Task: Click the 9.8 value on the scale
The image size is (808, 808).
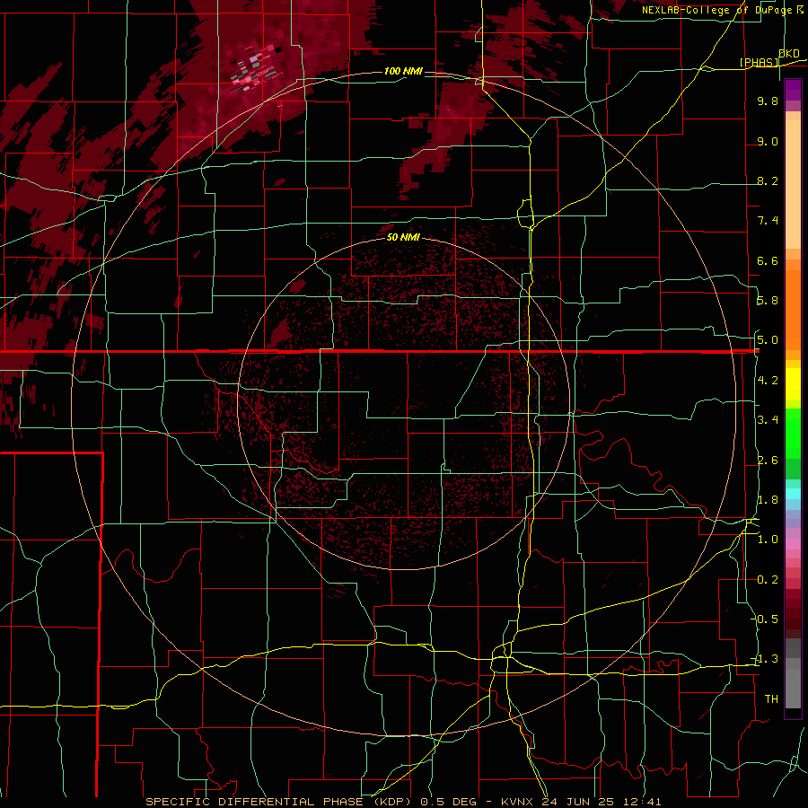Action: [768, 101]
